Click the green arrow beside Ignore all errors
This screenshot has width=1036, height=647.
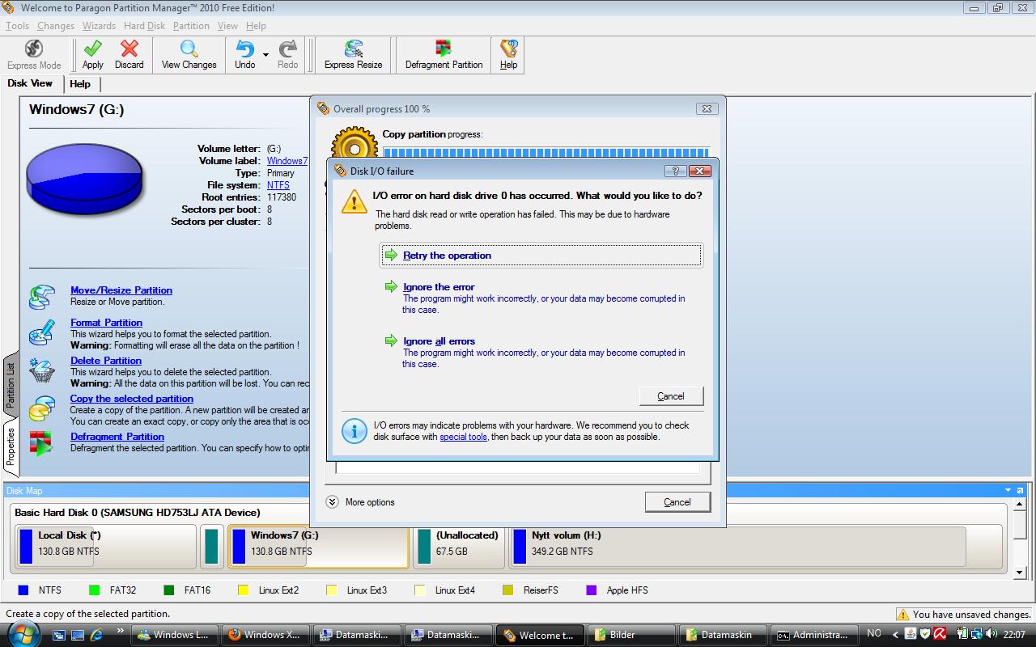tap(391, 340)
